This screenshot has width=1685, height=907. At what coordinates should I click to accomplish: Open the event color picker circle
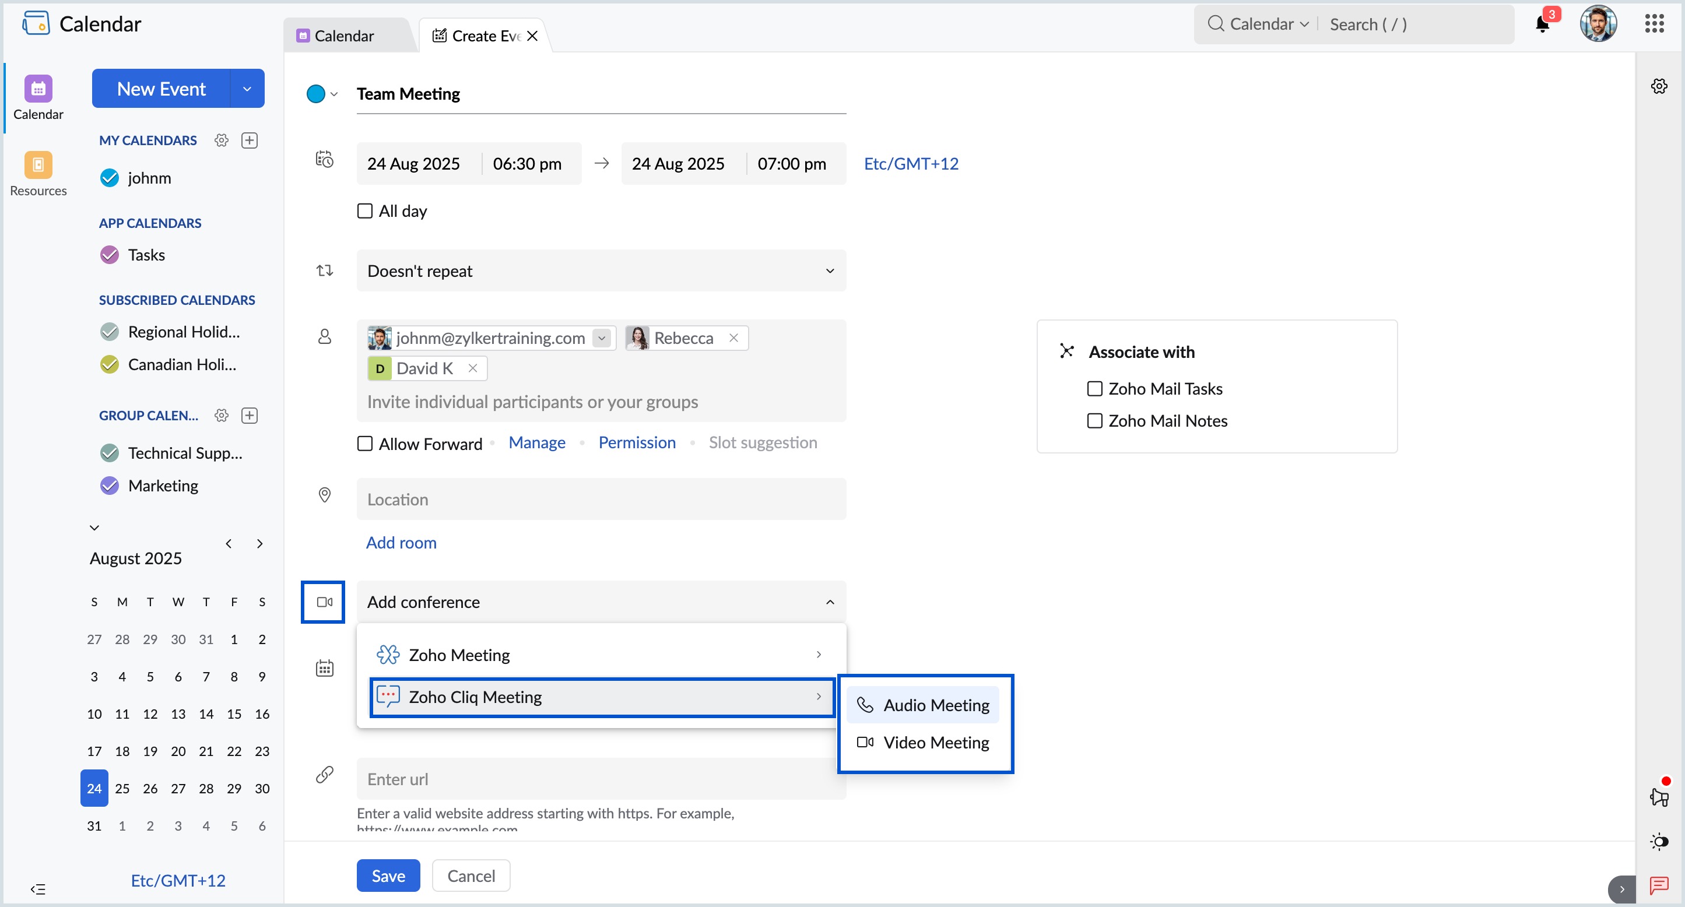click(x=316, y=94)
